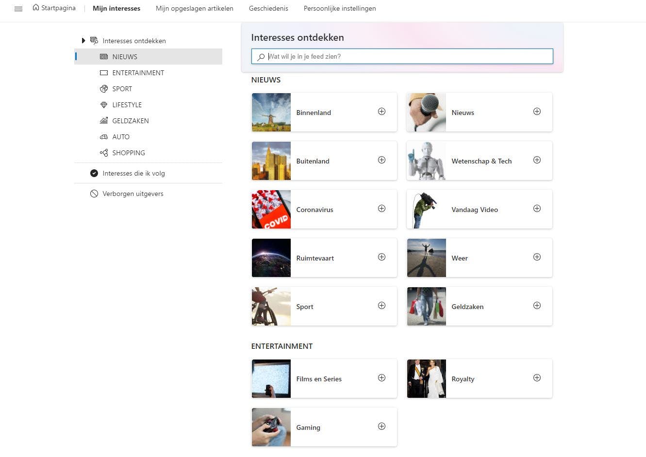Select ENTERTAINMENT category in sidebar
The width and height of the screenshot is (646, 457).
149,73
